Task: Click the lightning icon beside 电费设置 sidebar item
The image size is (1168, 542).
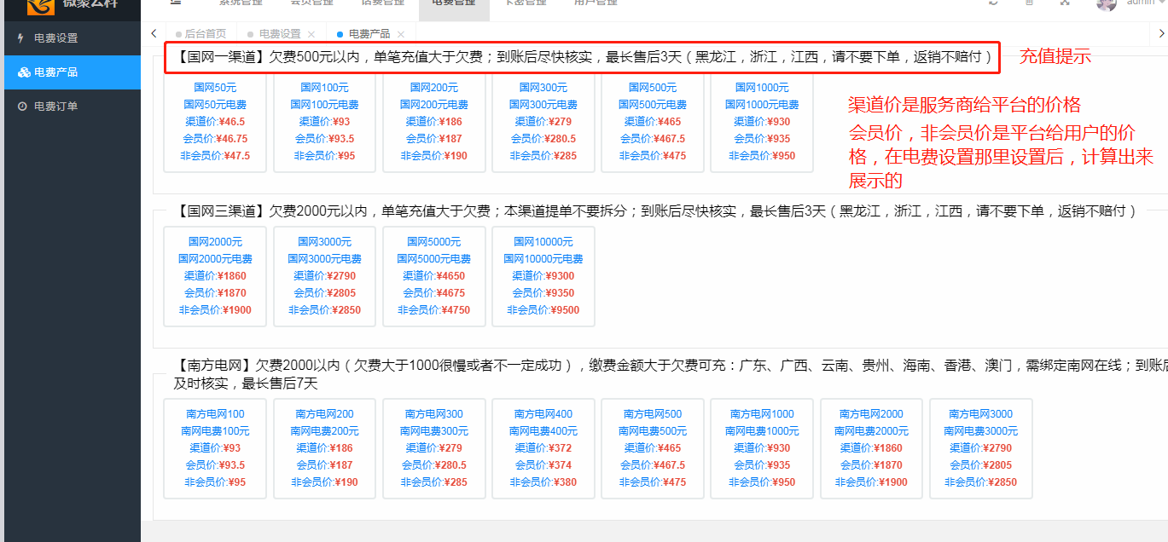Action: click(x=22, y=38)
